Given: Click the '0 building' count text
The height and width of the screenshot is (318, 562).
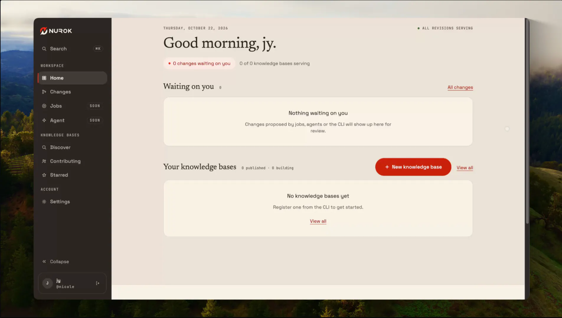Looking at the screenshot, I should (x=282, y=168).
